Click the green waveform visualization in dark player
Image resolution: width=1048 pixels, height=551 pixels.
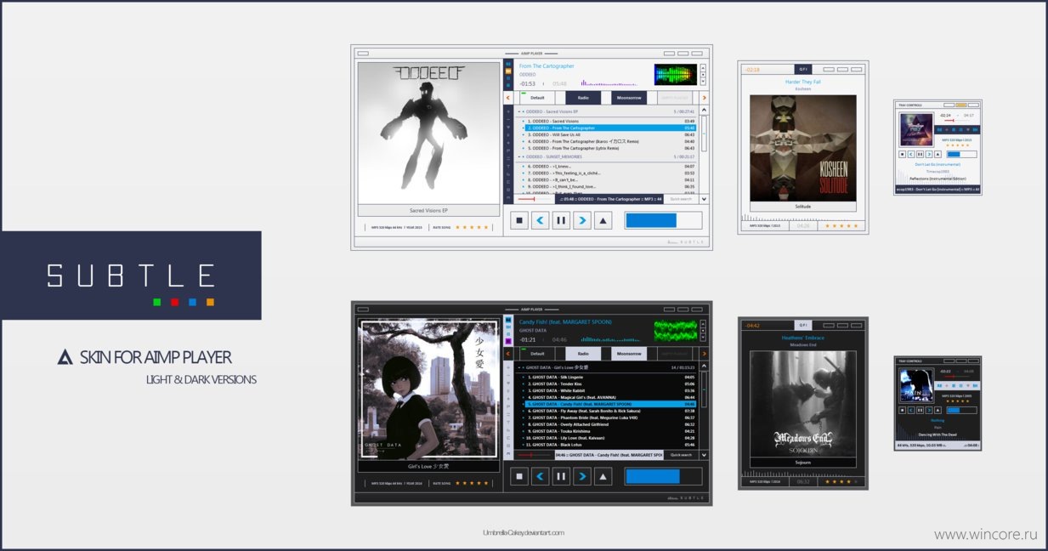tap(676, 331)
